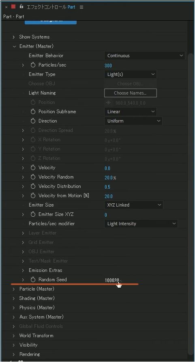Collapse the Emitter (Master) section

coord(14,46)
